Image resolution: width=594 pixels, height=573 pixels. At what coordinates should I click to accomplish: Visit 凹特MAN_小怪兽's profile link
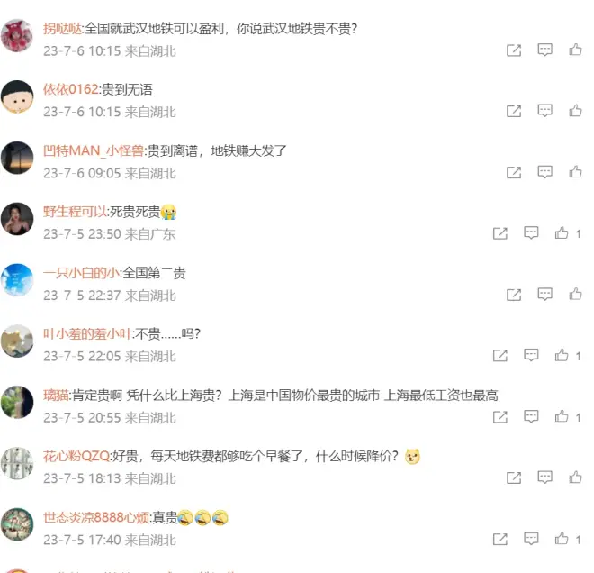point(94,151)
